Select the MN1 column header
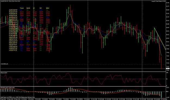This screenshot has height=100, width=170. point(48,8)
